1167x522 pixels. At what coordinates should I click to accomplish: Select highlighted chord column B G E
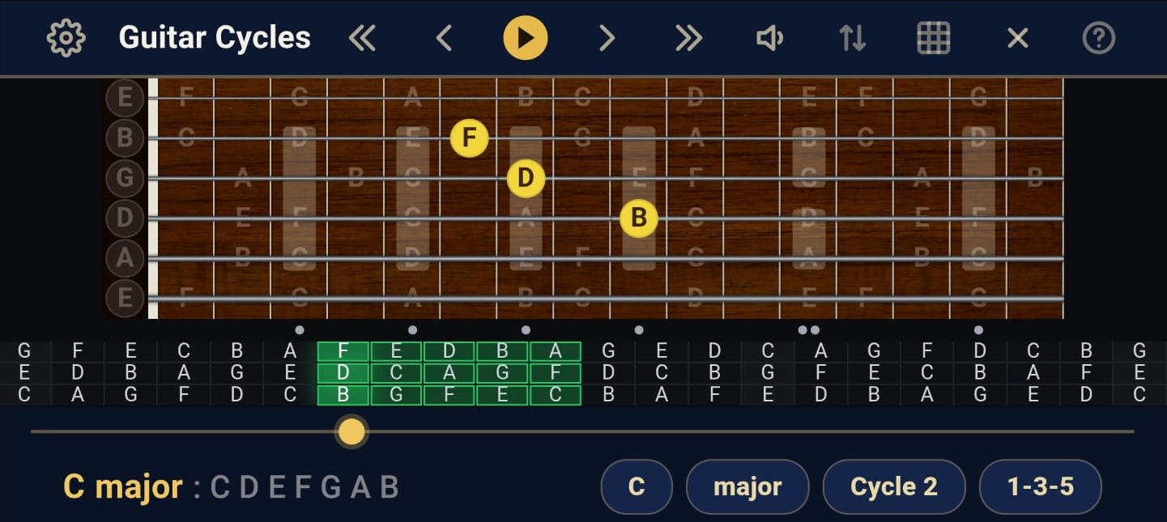coord(502,373)
